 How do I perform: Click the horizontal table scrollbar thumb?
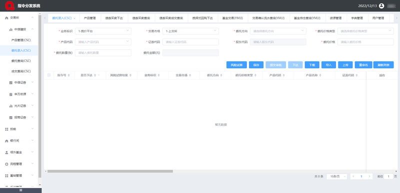(x=110, y=171)
